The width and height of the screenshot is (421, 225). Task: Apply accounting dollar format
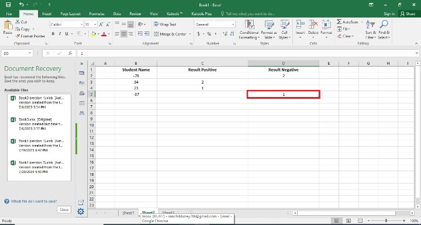[x=198, y=34]
